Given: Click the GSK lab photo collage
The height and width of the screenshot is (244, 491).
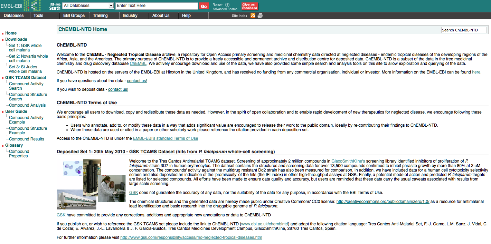Looking at the screenshot, I should click(91, 184).
